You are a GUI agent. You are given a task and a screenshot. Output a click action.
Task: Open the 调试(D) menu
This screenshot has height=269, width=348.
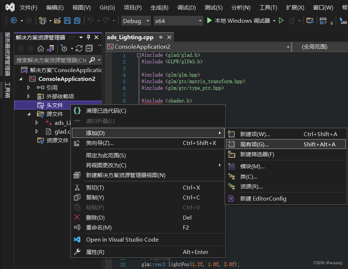click(x=186, y=8)
